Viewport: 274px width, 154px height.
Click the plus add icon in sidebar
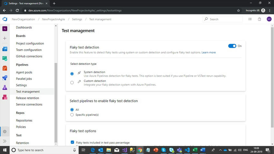(x=5, y=38)
